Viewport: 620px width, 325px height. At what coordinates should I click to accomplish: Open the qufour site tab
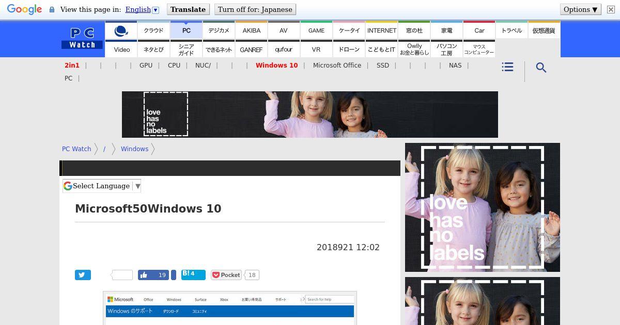(x=284, y=50)
